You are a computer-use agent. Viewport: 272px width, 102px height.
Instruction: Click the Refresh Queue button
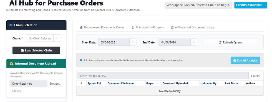coord(231,42)
